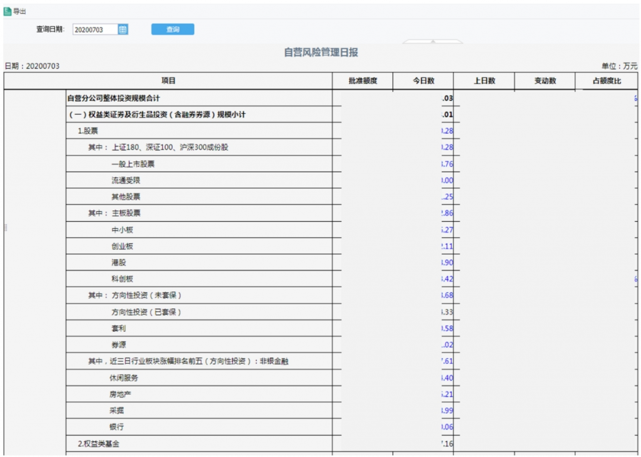The image size is (641, 457).
Task: Click the 单位：万元 unit label
Action: click(x=619, y=66)
